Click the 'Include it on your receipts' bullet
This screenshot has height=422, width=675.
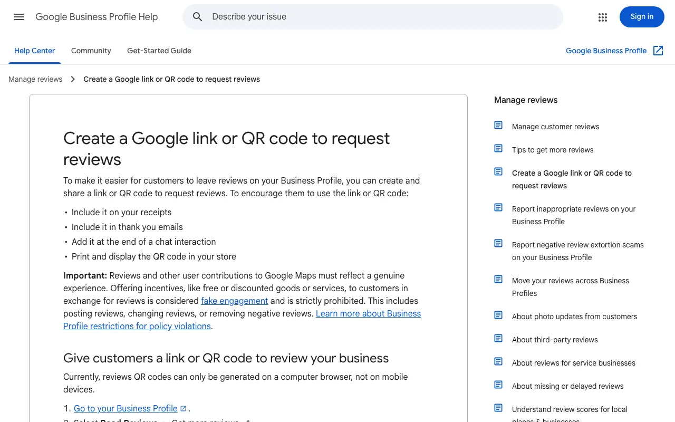click(121, 212)
